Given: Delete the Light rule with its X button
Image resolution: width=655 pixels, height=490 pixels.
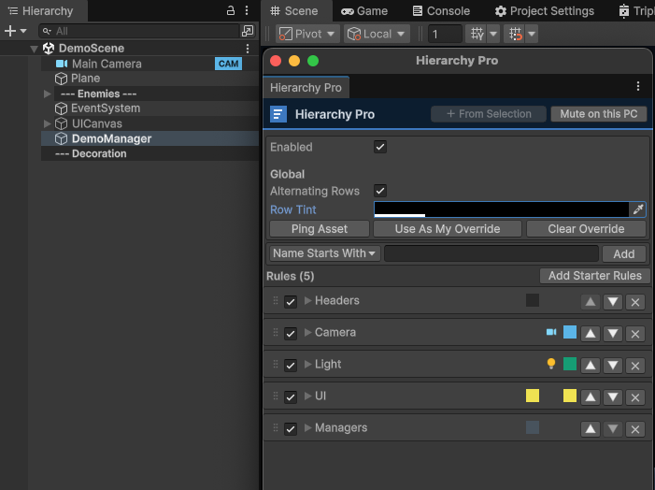Looking at the screenshot, I should click(x=635, y=365).
